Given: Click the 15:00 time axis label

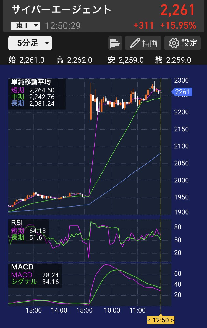Looking at the screenshot, I should click(x=85, y=310).
